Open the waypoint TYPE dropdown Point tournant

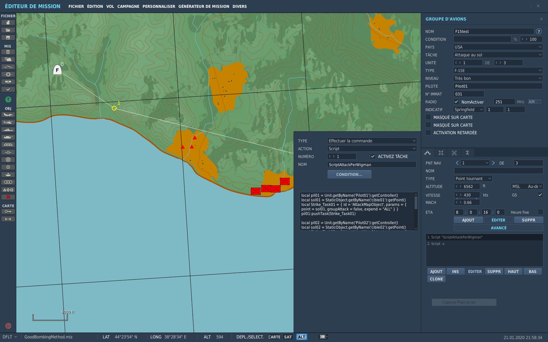473,178
